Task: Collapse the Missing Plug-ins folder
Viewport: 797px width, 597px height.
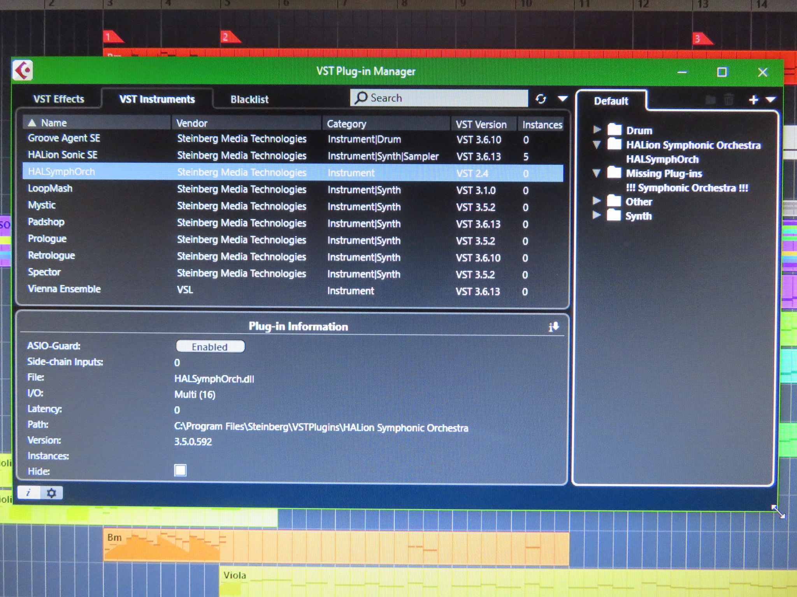Action: [597, 173]
